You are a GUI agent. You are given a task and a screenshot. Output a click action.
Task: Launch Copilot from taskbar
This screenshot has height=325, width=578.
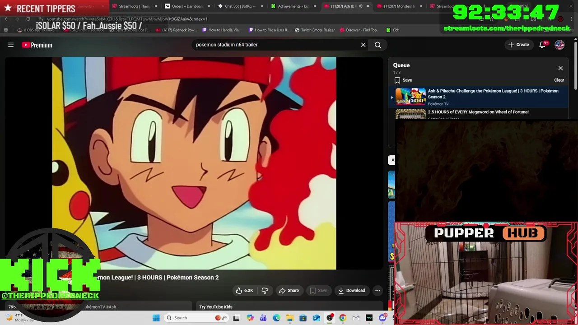[x=250, y=318]
